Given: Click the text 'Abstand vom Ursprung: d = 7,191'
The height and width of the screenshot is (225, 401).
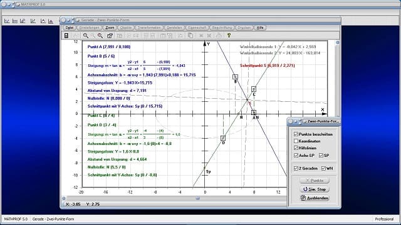Looking at the screenshot, I should [117, 91].
